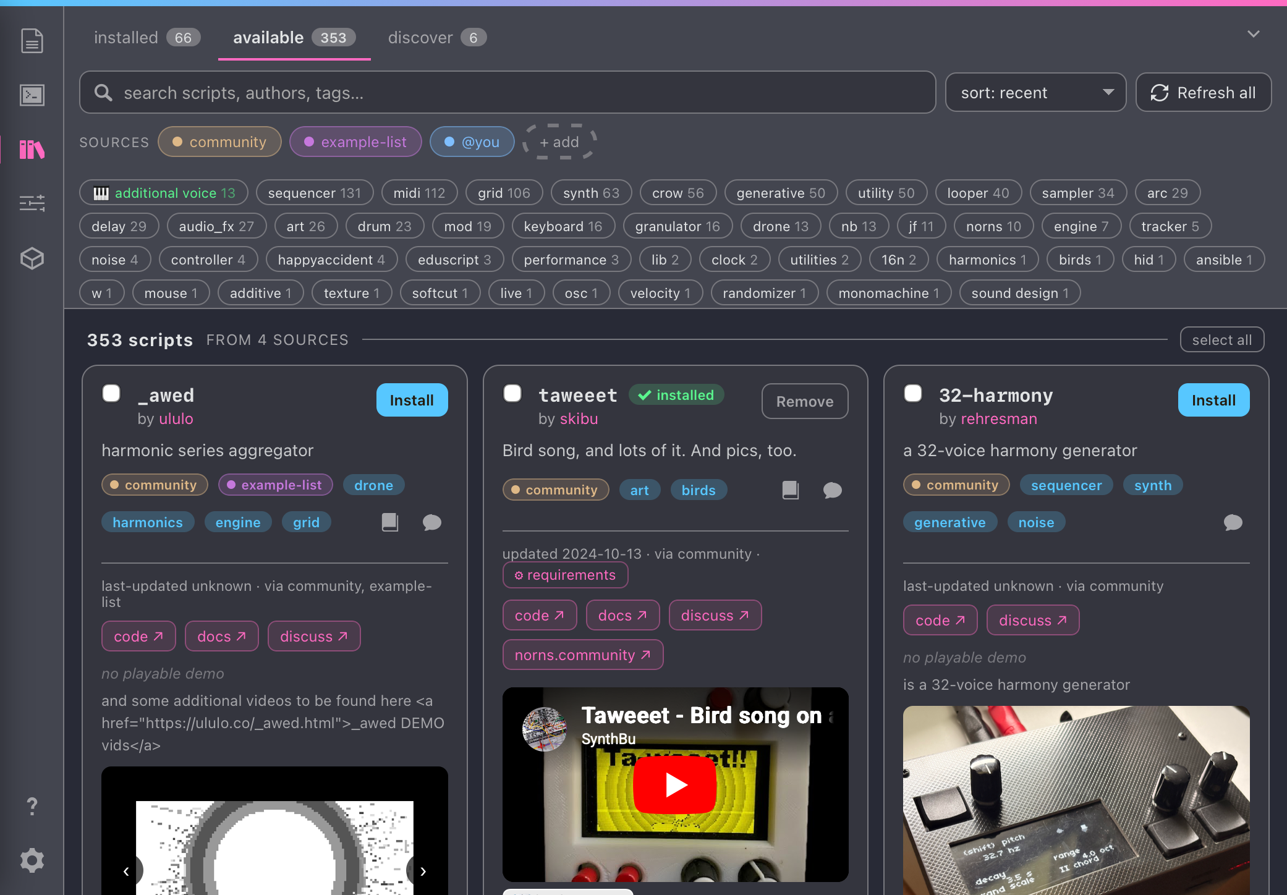Play the Taweeet YouTube video
The width and height of the screenshot is (1287, 895).
[675, 785]
